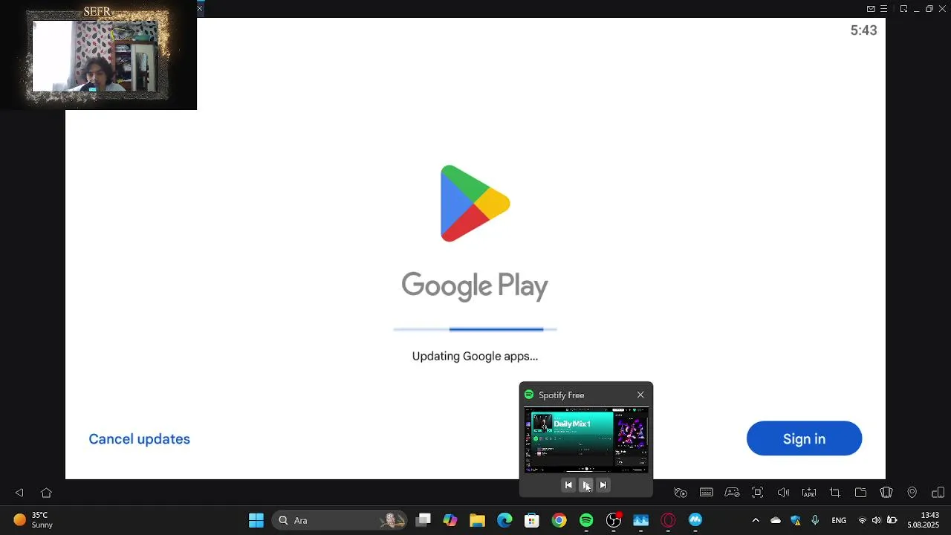Click the Spotify taskbar icon

tap(586, 520)
